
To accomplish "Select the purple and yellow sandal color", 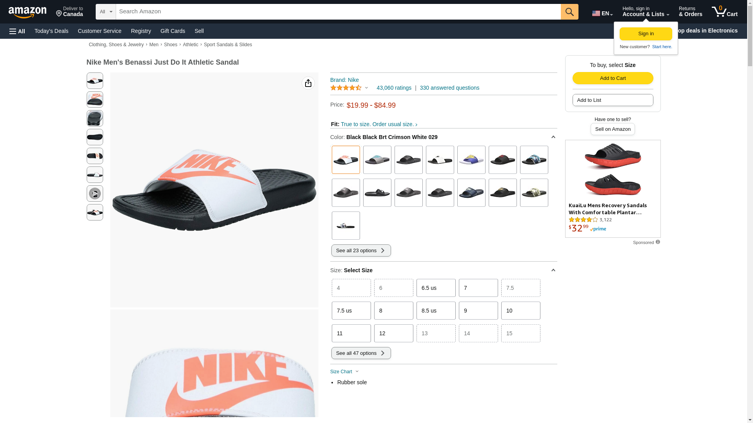I will 471,160.
